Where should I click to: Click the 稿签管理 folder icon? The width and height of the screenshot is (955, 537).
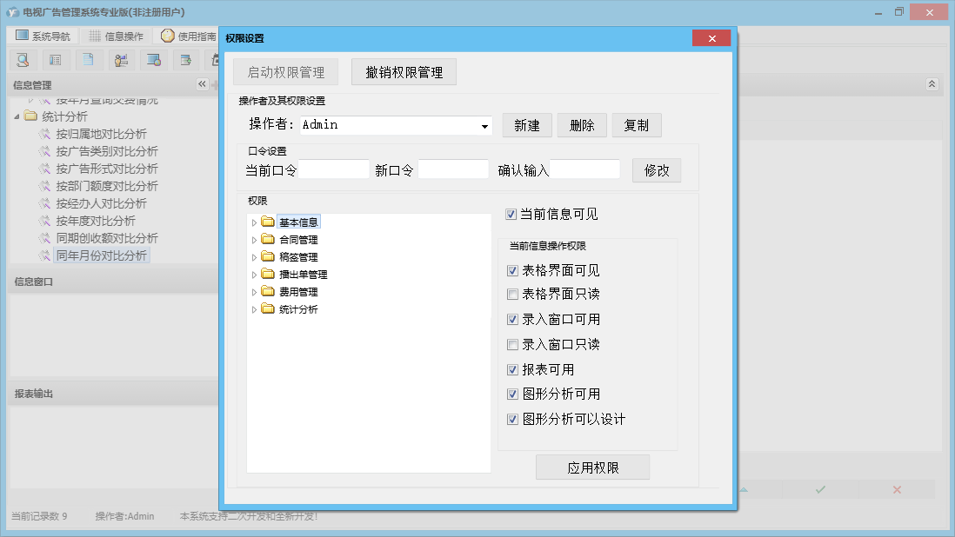click(x=267, y=256)
